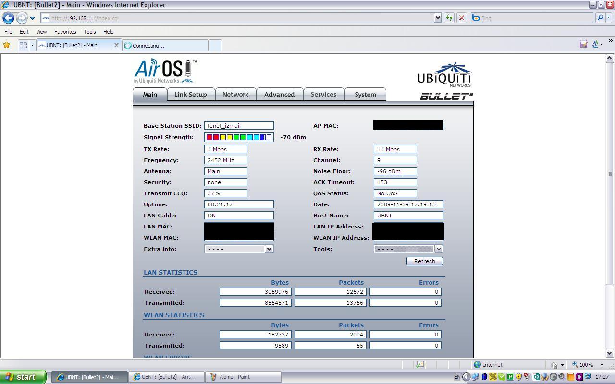The width and height of the screenshot is (615, 384).
Task: Open the zoom level dropdown arrow
Action: tap(601, 365)
